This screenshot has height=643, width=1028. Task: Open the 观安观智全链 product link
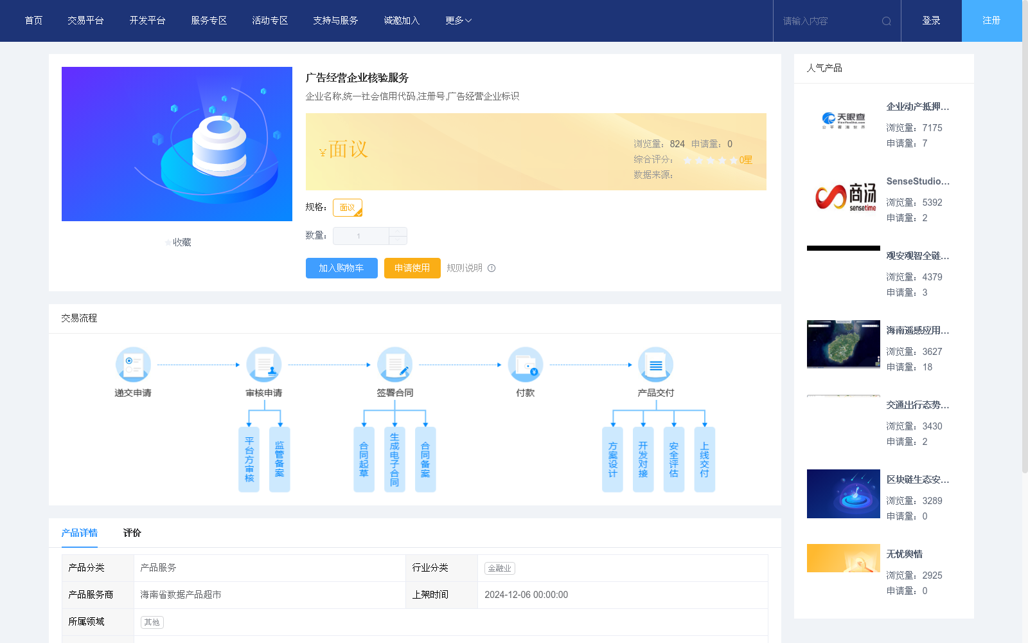coord(917,256)
